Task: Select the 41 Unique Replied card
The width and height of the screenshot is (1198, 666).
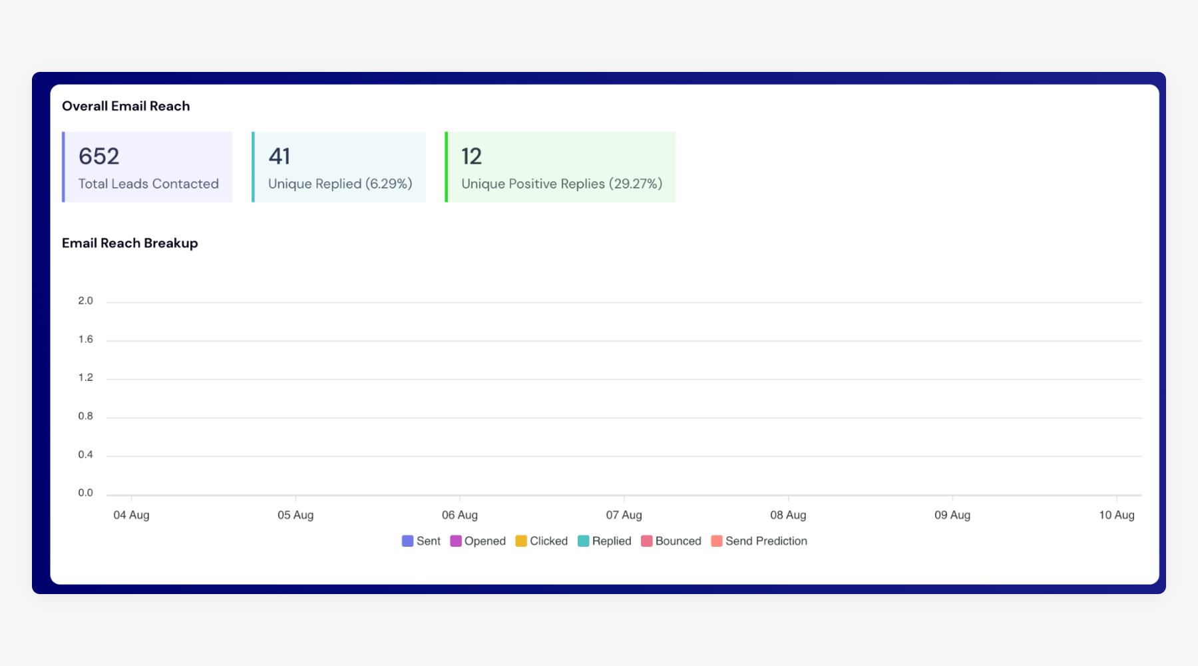Action: coord(339,167)
